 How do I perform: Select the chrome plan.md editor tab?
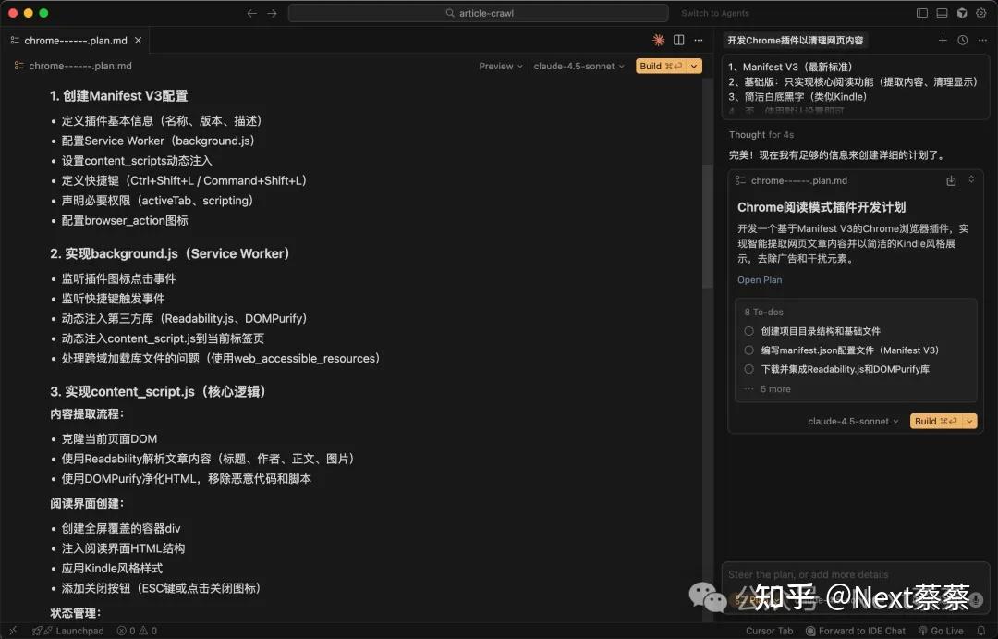click(x=74, y=40)
